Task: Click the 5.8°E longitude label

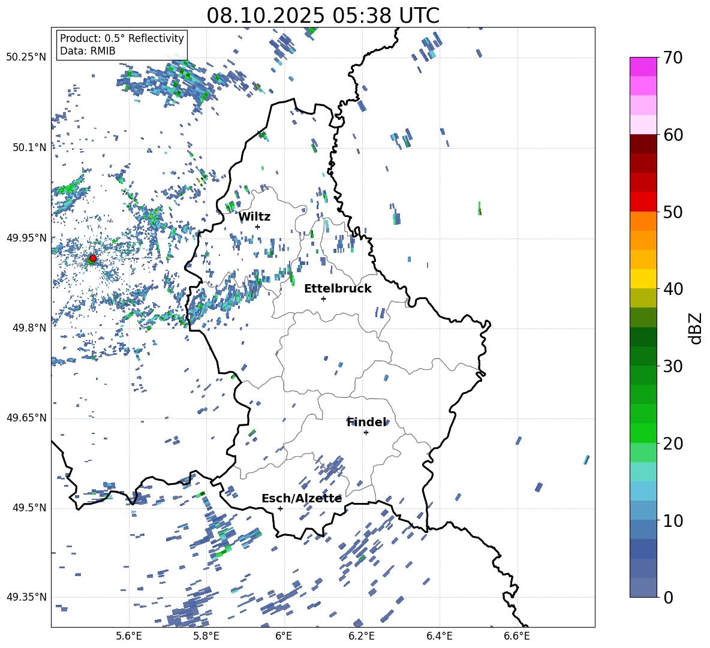Action: [206, 636]
